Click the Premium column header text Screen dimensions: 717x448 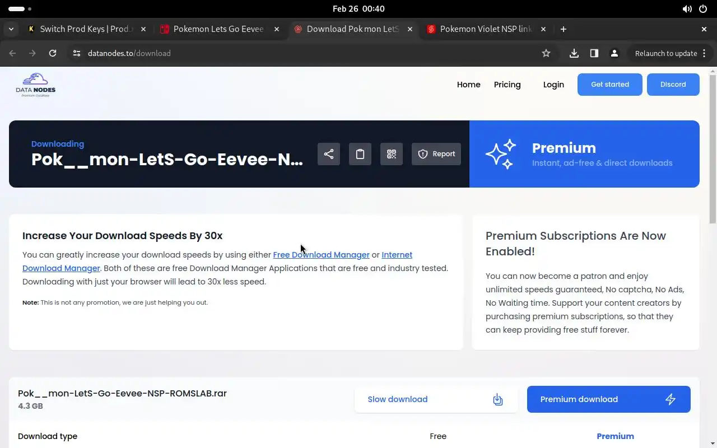[x=615, y=436]
